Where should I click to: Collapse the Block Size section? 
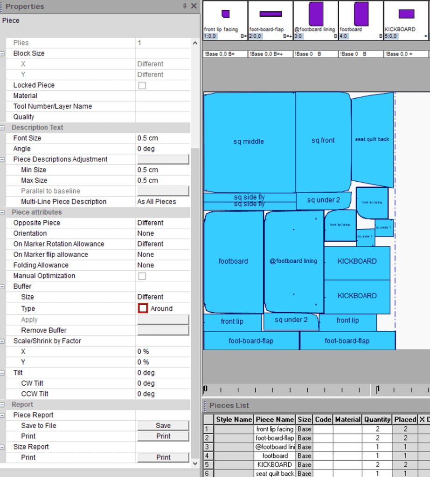tap(3, 54)
